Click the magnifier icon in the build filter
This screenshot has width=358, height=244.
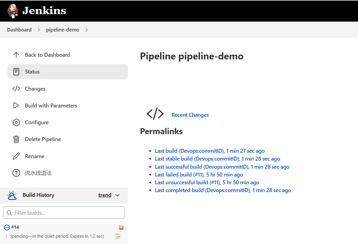point(9,213)
